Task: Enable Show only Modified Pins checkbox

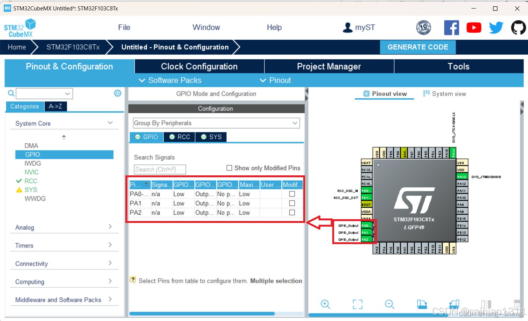Action: tap(229, 168)
